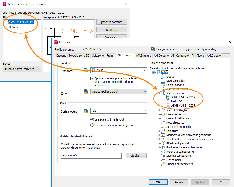Viewport: 234px width, 187px height.
Task: Expand Riquadro di controllo della geometria node
Action: click(x=158, y=135)
